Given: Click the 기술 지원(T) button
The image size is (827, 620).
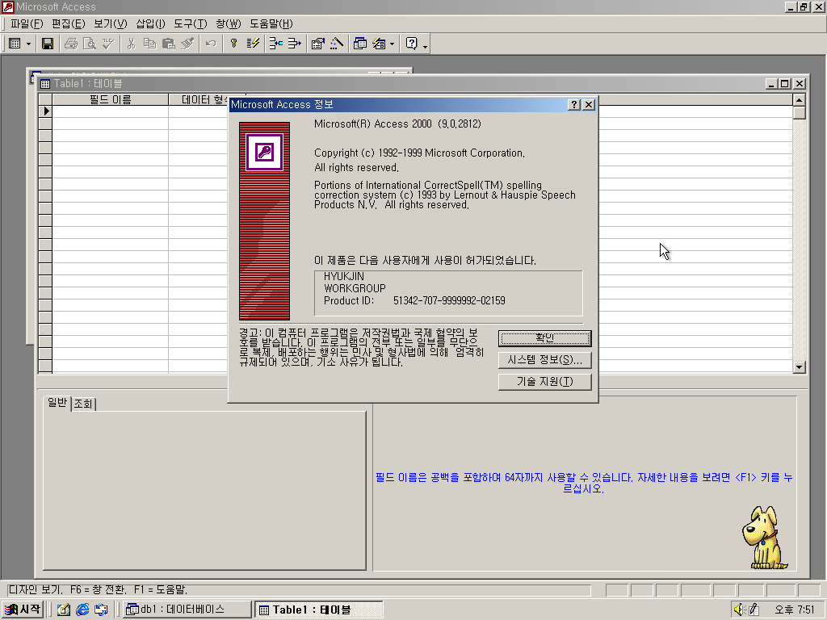Looking at the screenshot, I should click(x=545, y=382).
